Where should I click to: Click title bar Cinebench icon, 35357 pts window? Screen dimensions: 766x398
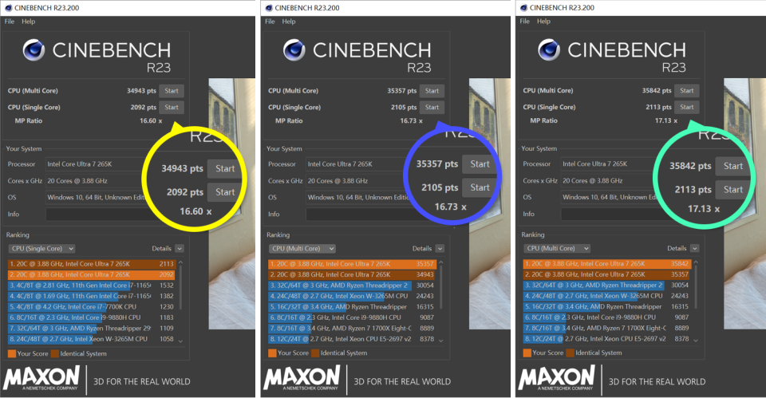click(x=268, y=8)
